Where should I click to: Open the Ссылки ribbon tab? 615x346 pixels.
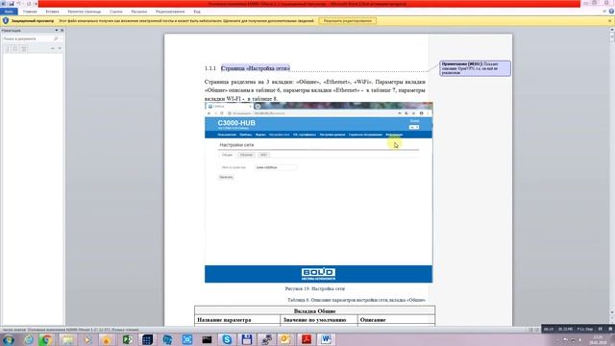pyautogui.click(x=116, y=12)
